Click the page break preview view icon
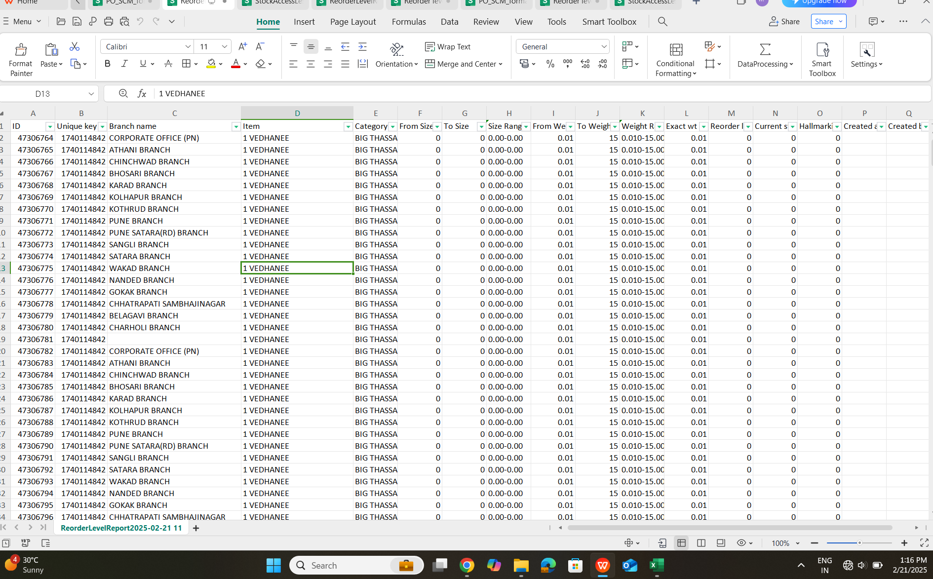The width and height of the screenshot is (933, 579). click(701, 543)
